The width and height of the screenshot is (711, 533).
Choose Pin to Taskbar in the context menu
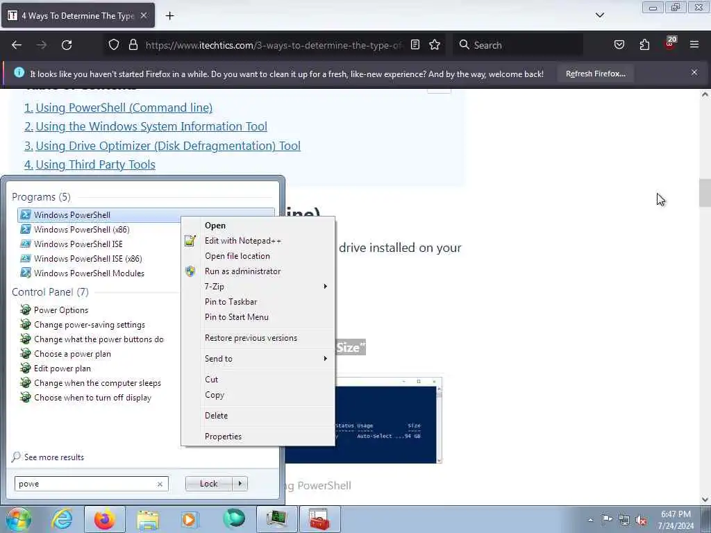(258, 302)
